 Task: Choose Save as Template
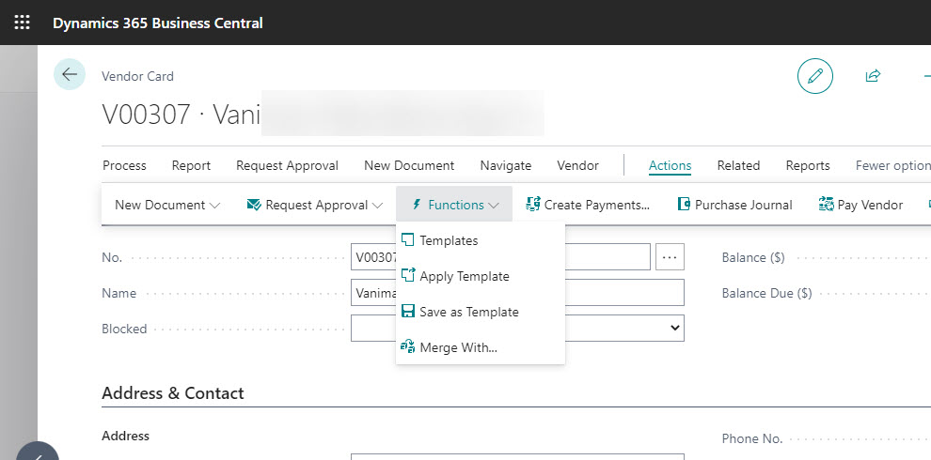(481, 312)
